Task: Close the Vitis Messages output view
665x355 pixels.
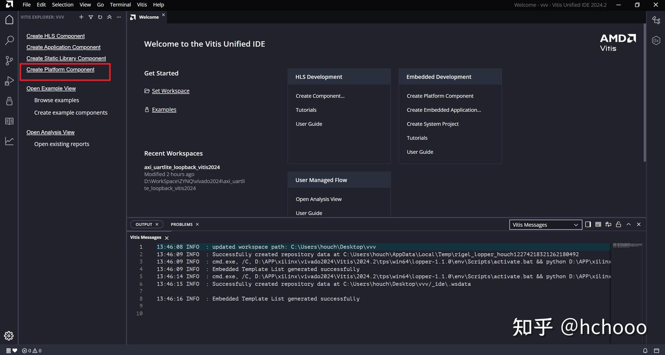Action: (x=167, y=238)
